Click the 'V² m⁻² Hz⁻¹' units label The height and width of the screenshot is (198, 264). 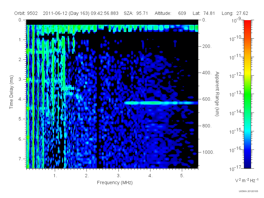click(x=247, y=180)
